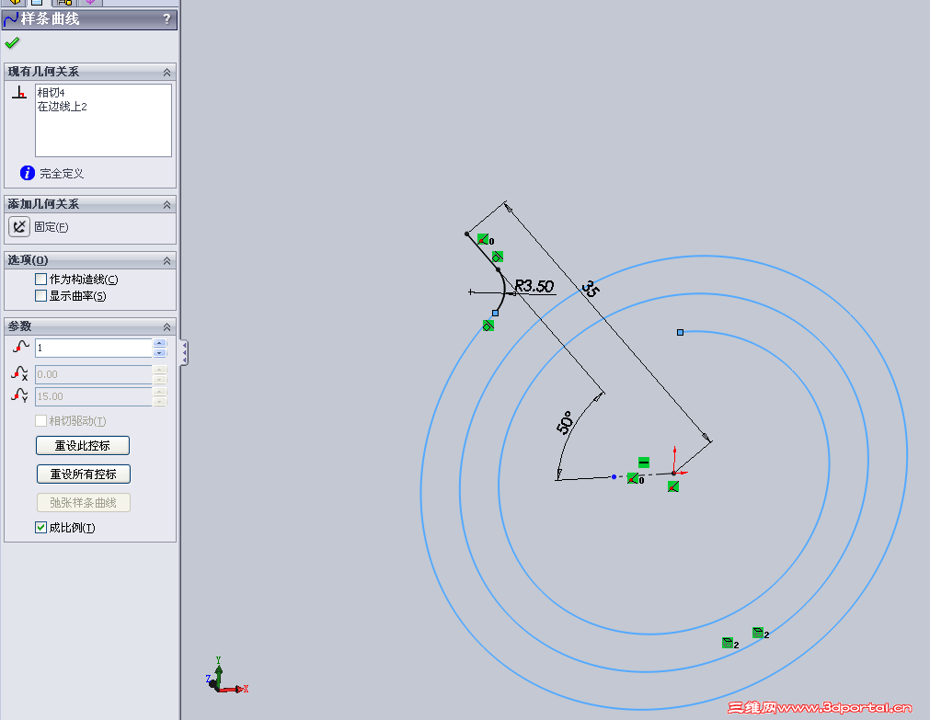
Task: Click the 弛张样条曲线 button
Action: click(x=83, y=502)
